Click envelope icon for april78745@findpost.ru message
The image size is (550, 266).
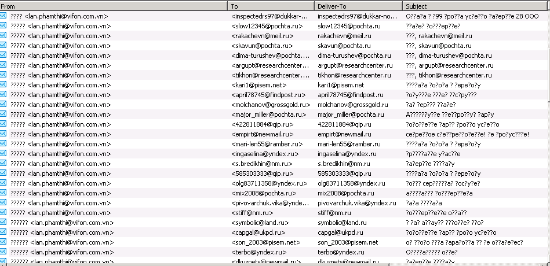(x=3, y=94)
